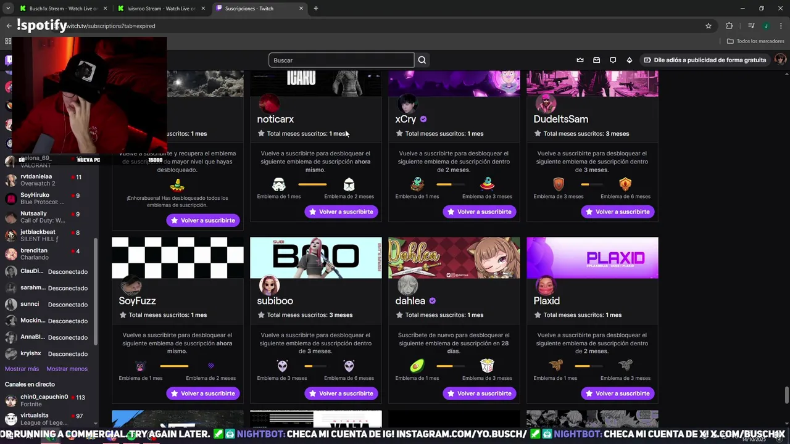Click SoyFuzz 1-month emblem badge
The image size is (790, 444).
tap(141, 365)
